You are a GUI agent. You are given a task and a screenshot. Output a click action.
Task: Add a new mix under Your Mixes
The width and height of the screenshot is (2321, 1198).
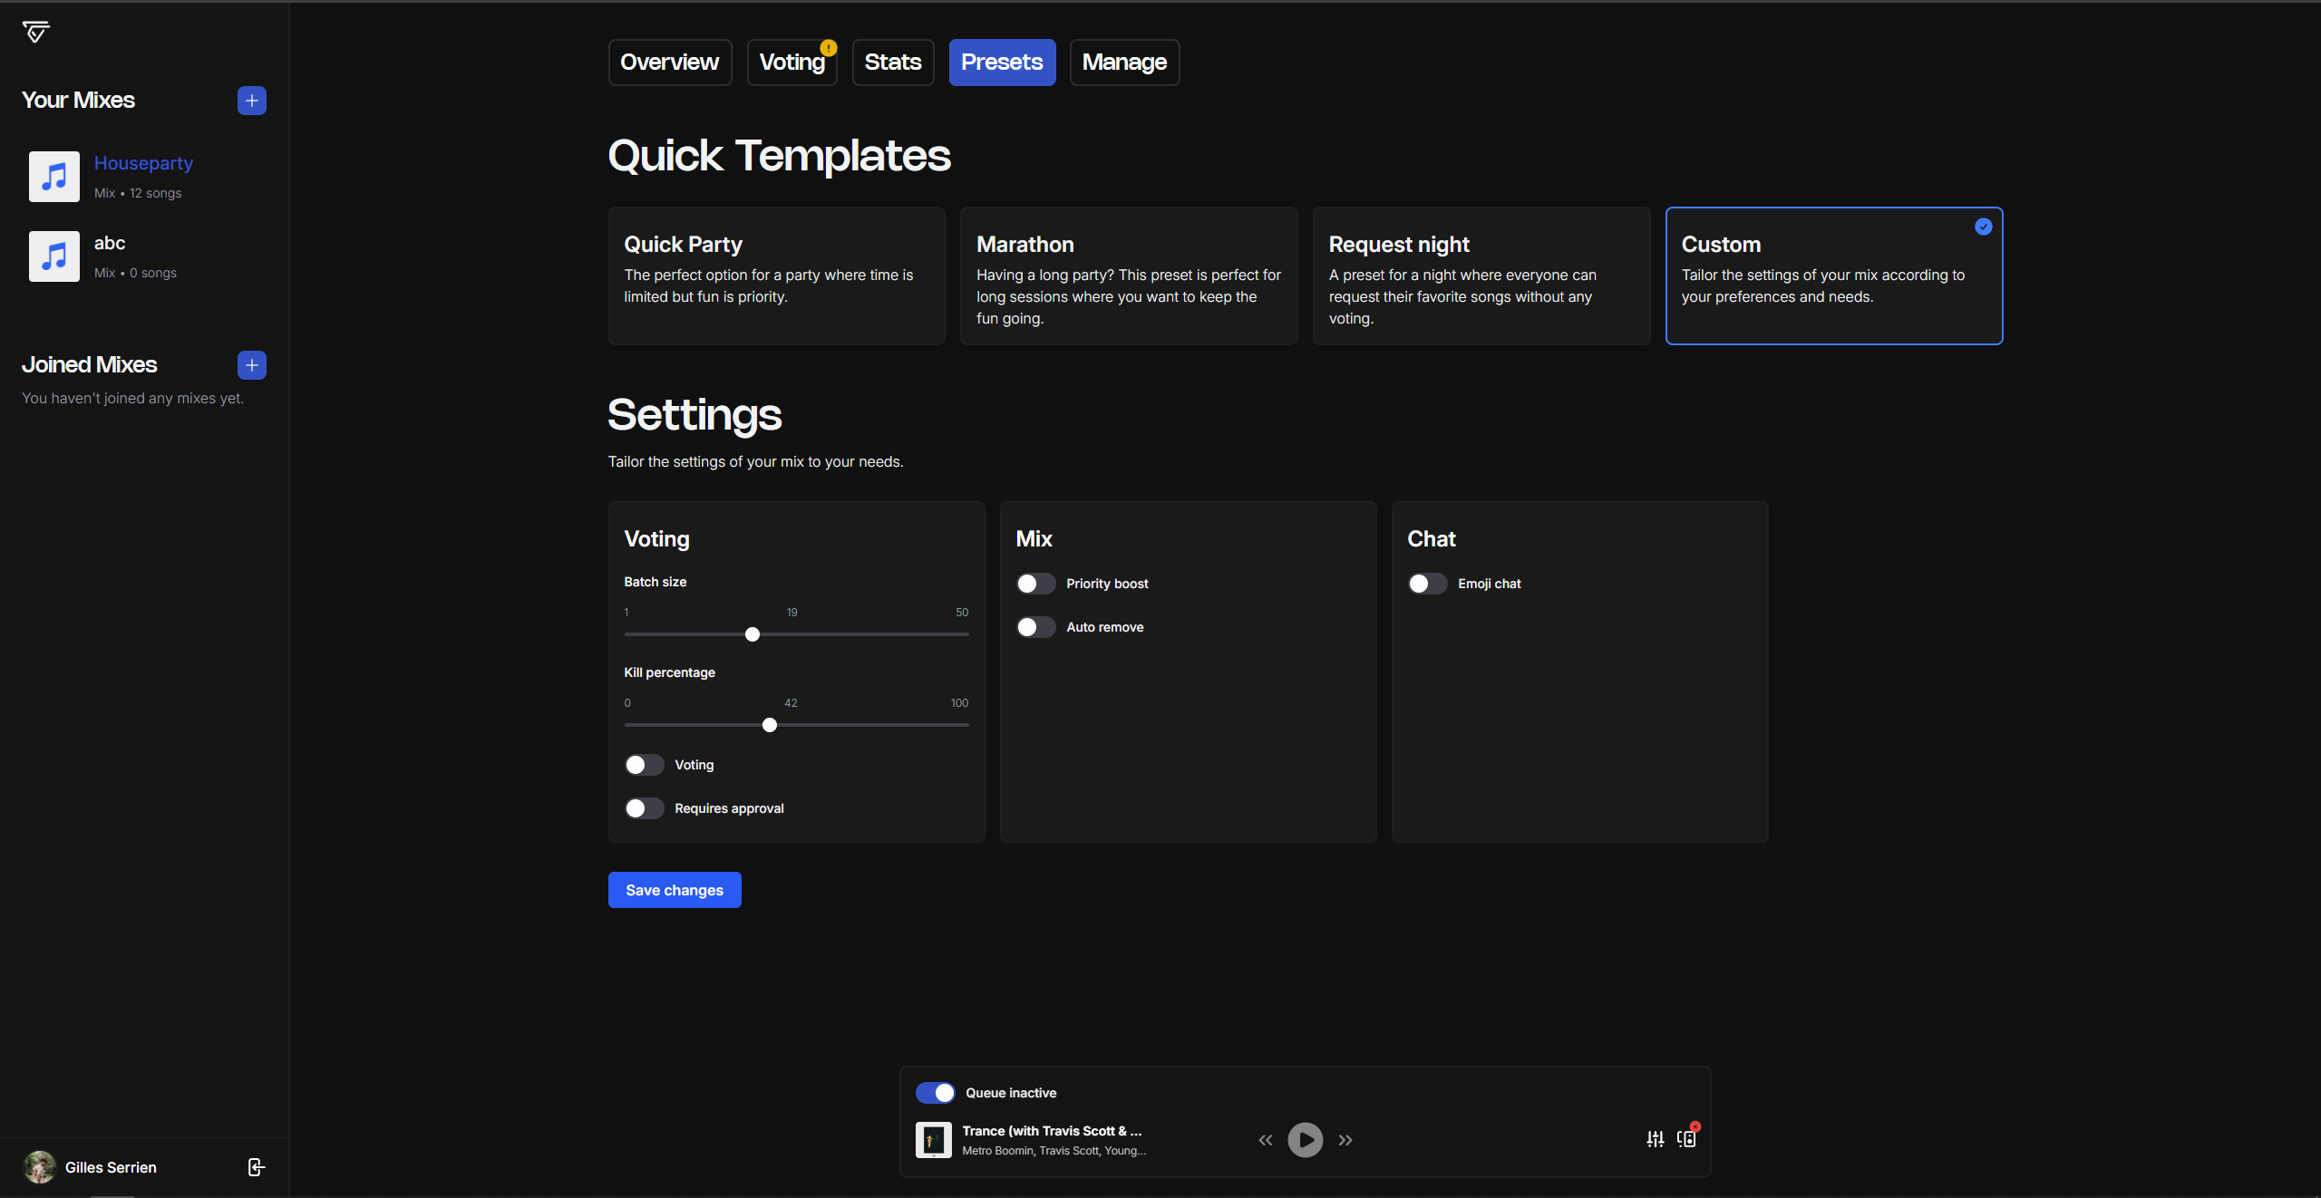tap(252, 101)
